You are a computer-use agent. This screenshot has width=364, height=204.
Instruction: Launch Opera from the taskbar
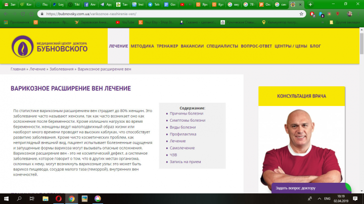coord(59,198)
